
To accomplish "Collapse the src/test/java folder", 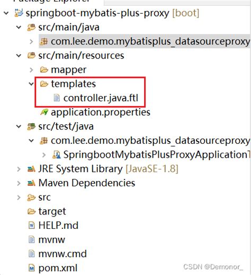I will (19, 126).
